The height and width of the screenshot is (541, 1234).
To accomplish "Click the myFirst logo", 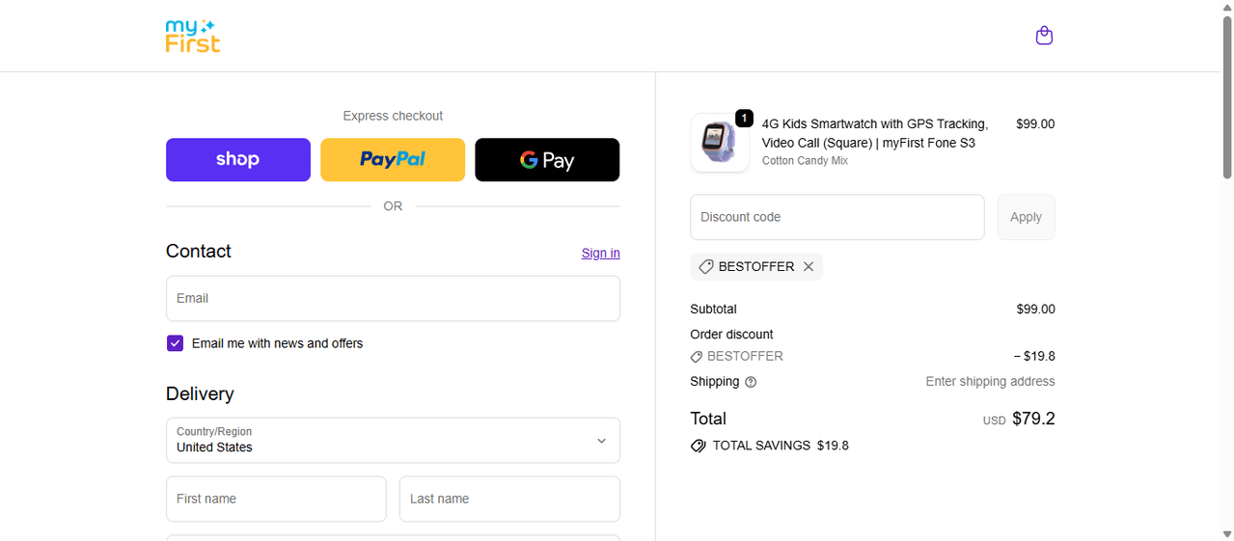I will coord(193,36).
